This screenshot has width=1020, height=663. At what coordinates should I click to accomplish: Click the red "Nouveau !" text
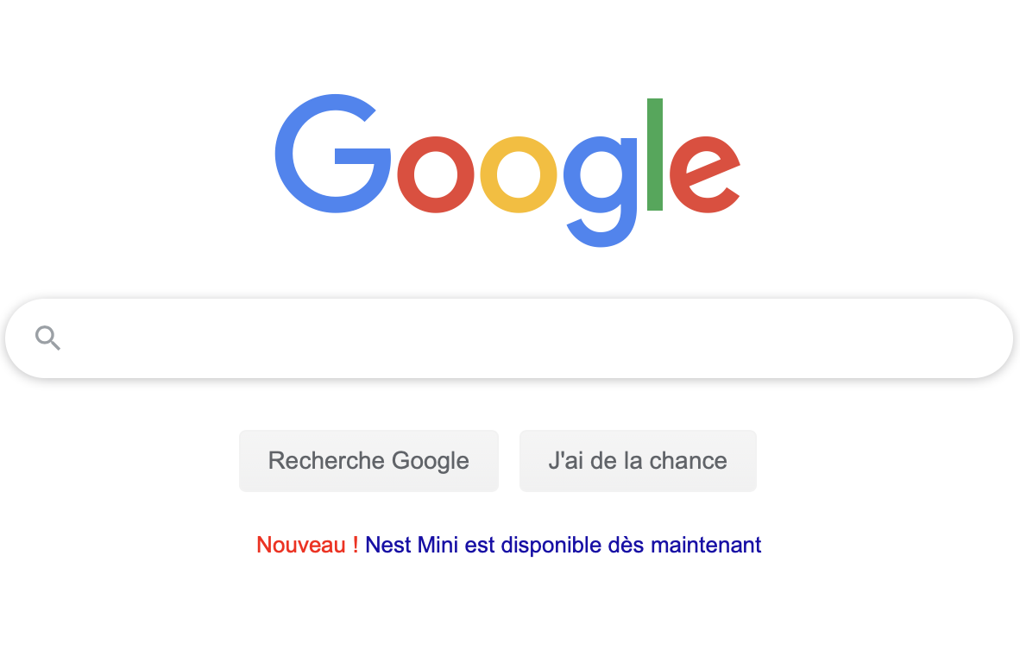(307, 546)
